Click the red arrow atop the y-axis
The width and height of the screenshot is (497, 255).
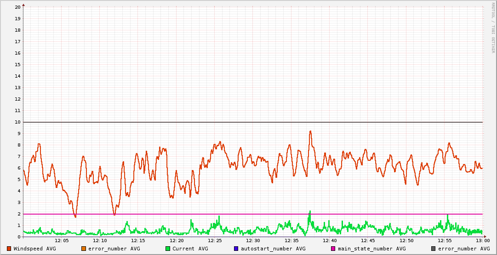click(23, 5)
